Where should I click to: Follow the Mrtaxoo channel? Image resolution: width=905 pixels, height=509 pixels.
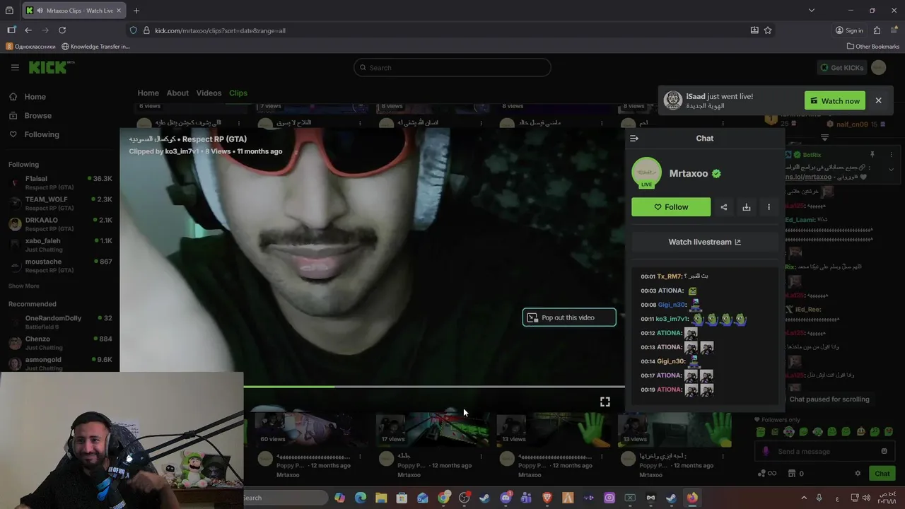point(671,207)
